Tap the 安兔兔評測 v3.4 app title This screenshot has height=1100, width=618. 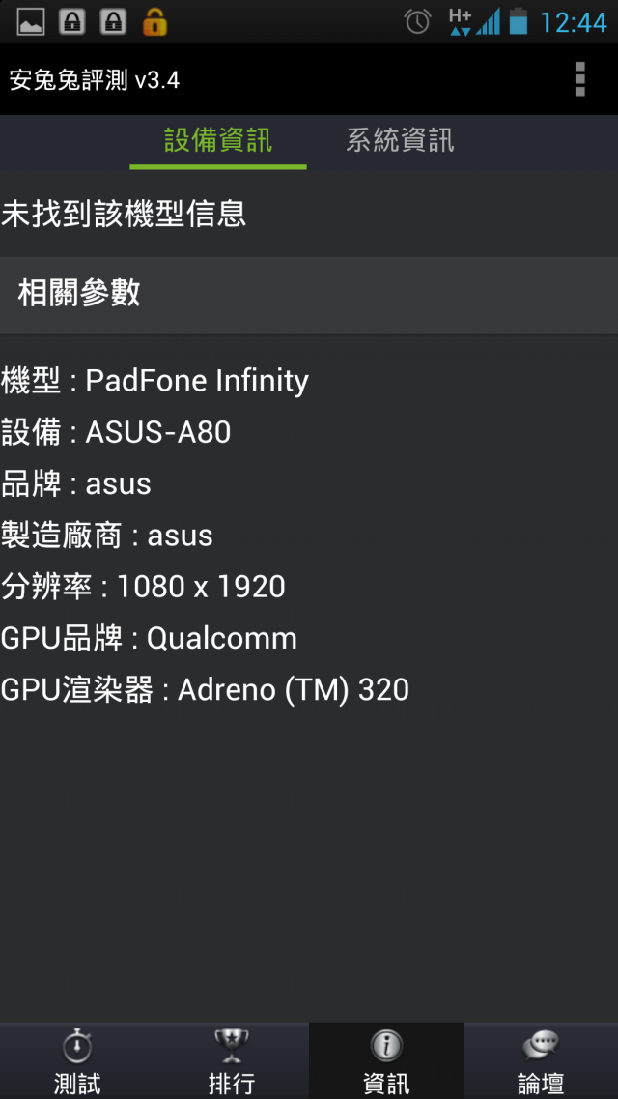tap(95, 80)
